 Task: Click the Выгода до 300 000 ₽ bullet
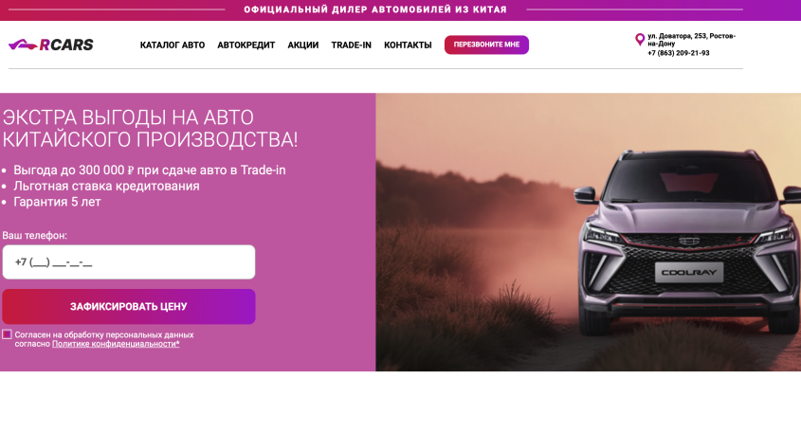coord(149,171)
